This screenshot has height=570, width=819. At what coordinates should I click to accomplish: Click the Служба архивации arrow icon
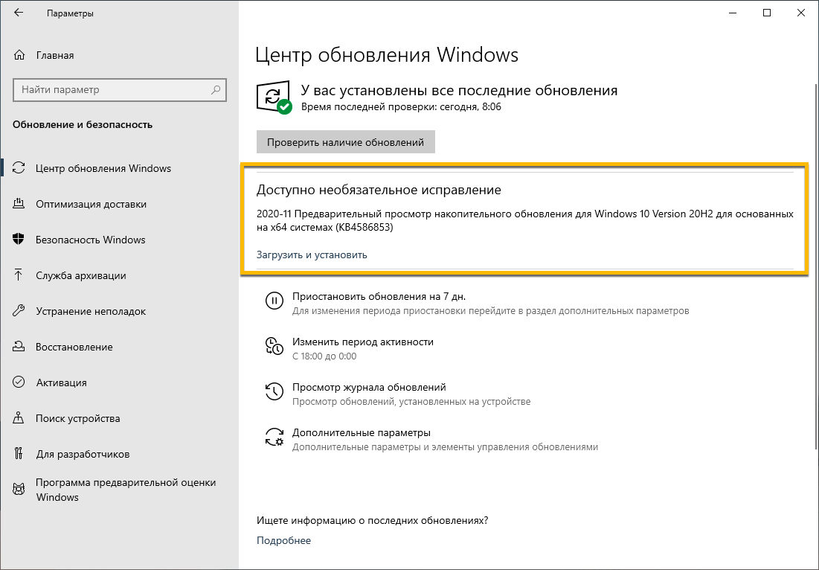[x=19, y=275]
